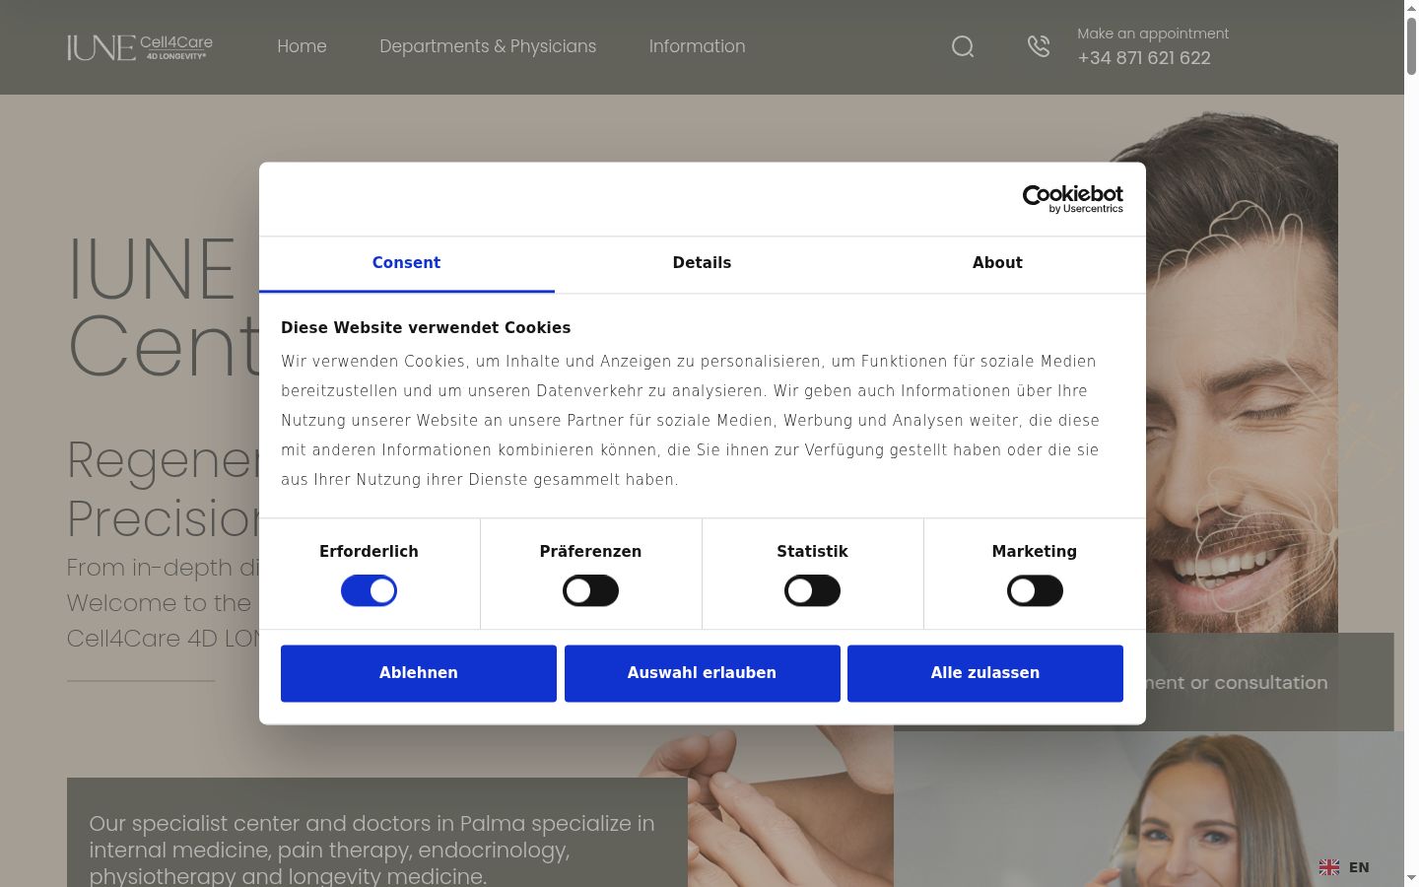This screenshot has width=1419, height=887.
Task: Enable the Statistik cookie switch
Action: click(x=812, y=591)
